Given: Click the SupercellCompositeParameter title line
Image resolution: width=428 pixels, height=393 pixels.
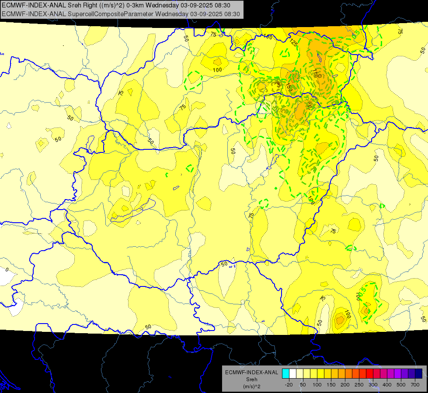Looking at the screenshot, I should (121, 14).
